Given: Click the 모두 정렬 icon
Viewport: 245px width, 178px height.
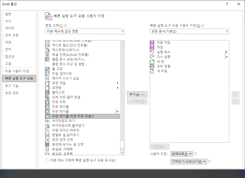Looking at the screenshot, I should (152, 66).
